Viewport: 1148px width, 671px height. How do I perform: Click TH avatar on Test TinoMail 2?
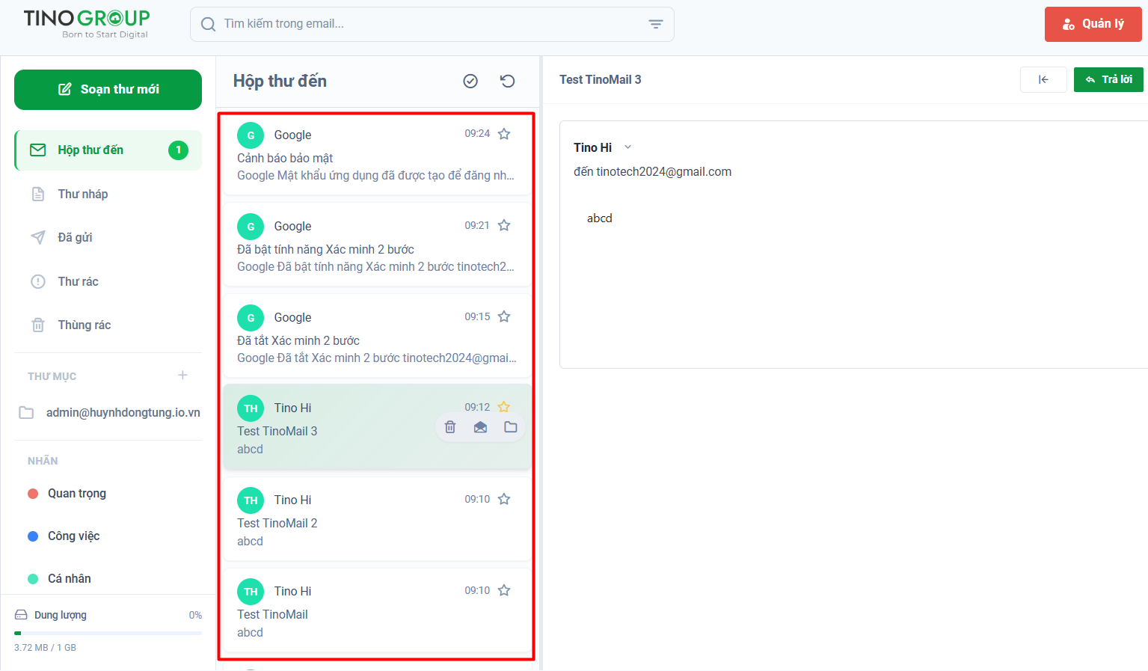tap(251, 500)
